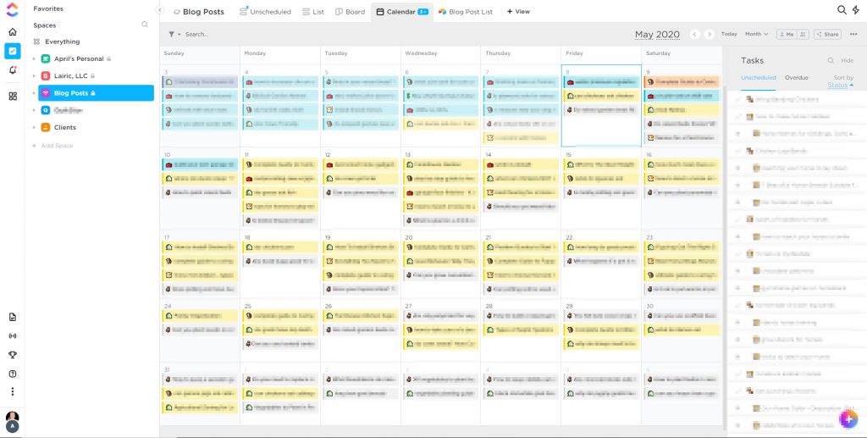The width and height of the screenshot is (867, 438).
Task: Select Overdue tab in Tasks panel
Action: [796, 78]
